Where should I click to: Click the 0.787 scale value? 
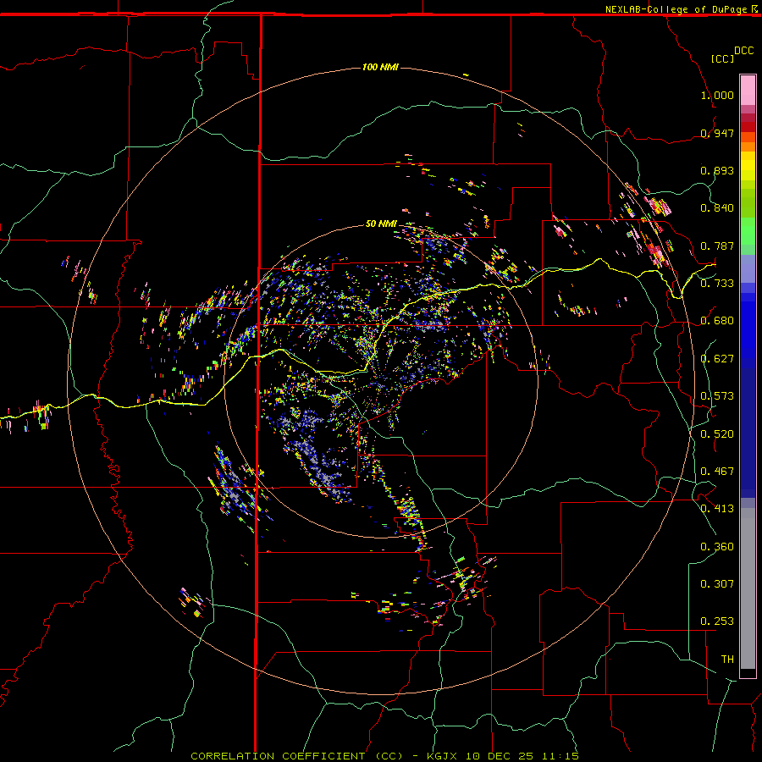pos(717,246)
